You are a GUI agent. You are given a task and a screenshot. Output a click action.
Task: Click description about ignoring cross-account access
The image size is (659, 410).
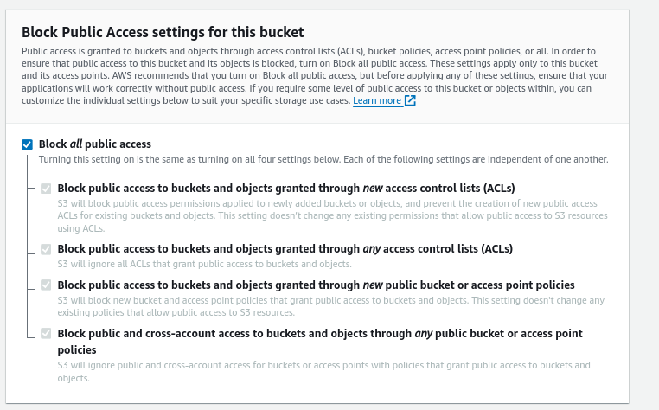(333, 373)
